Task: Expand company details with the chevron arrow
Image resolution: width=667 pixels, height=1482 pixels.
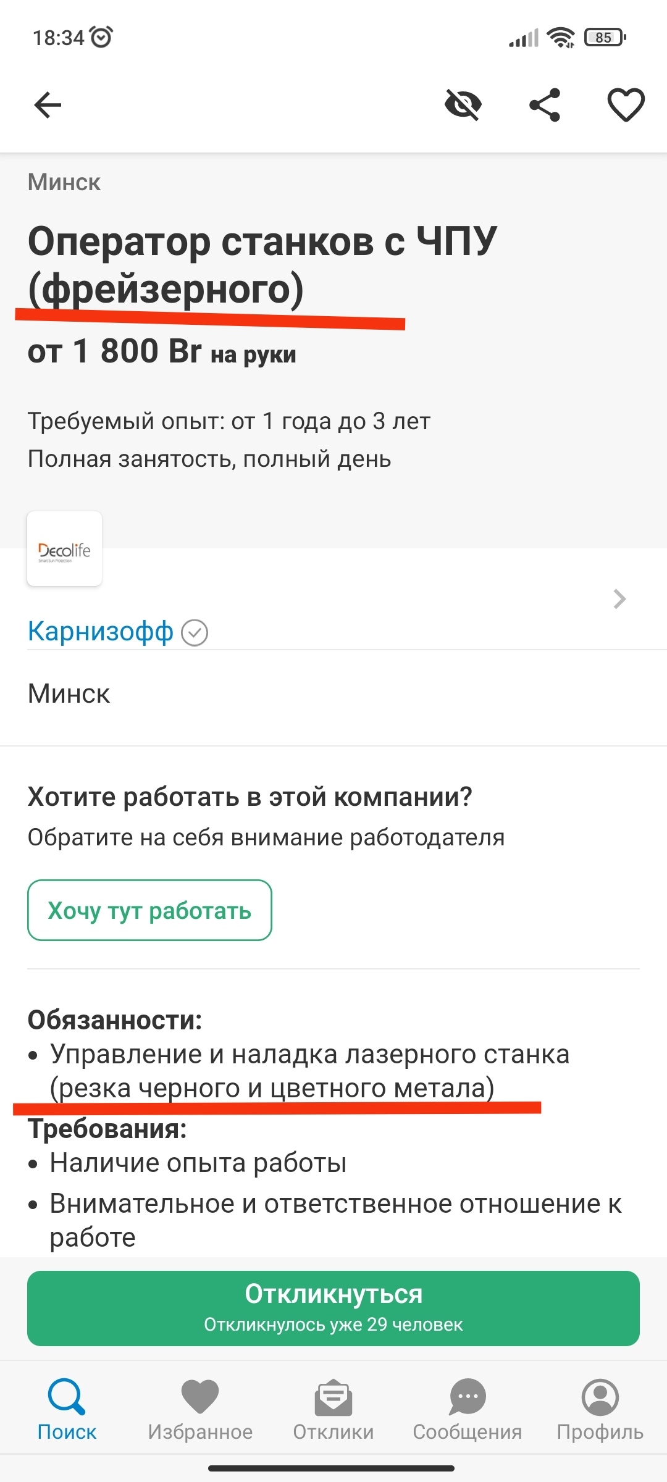Action: pyautogui.click(x=619, y=599)
